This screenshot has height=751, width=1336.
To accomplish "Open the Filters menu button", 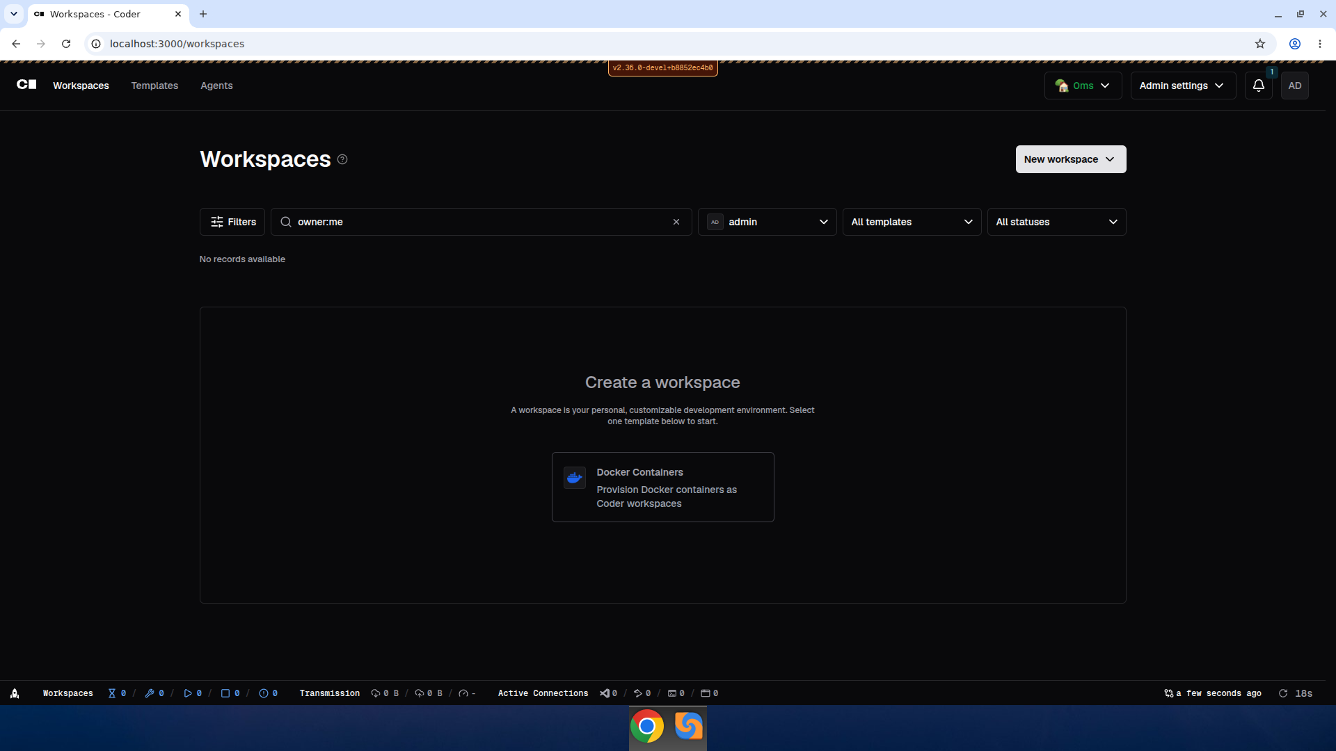I will (232, 222).
